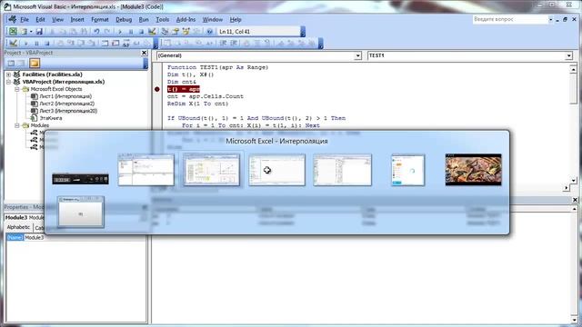Select Лист3 (Интерполяция20) in project tree

[x=68, y=111]
